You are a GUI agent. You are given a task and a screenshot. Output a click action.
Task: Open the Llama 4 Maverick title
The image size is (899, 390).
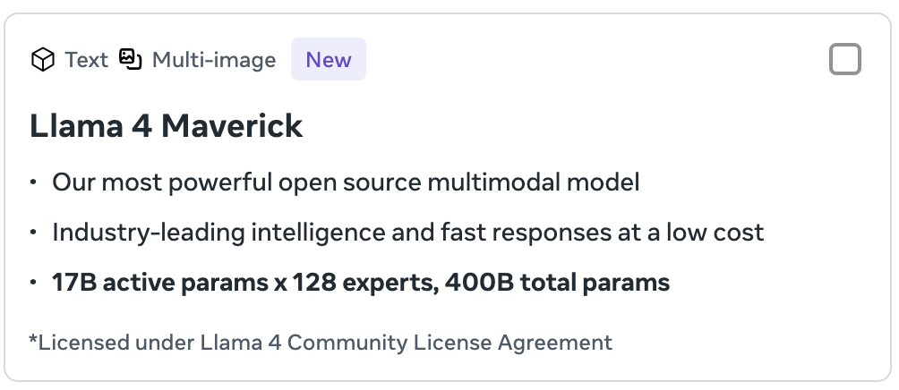166,126
